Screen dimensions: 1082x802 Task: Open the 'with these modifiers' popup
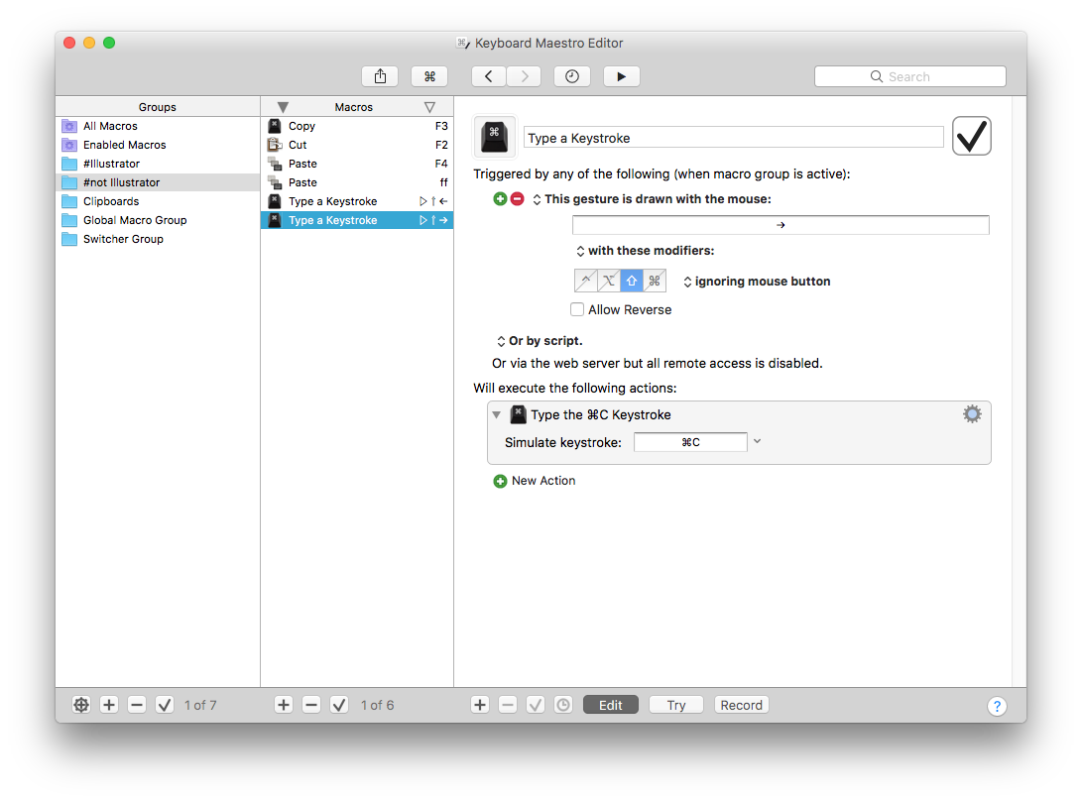(580, 251)
